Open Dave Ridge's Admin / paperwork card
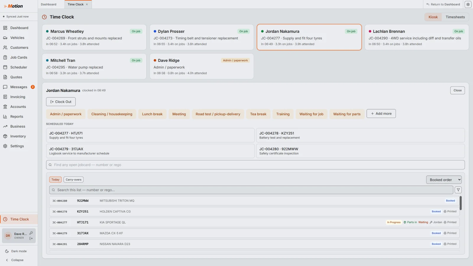 pyautogui.click(x=202, y=66)
